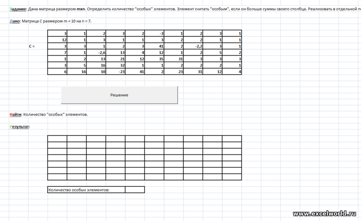Select the empty cell after Количество особых элементов
This screenshot has height=221, width=361.
(135, 190)
